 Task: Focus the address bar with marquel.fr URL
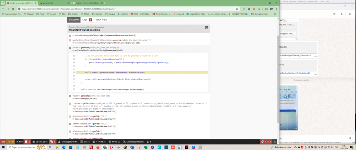(128, 9)
